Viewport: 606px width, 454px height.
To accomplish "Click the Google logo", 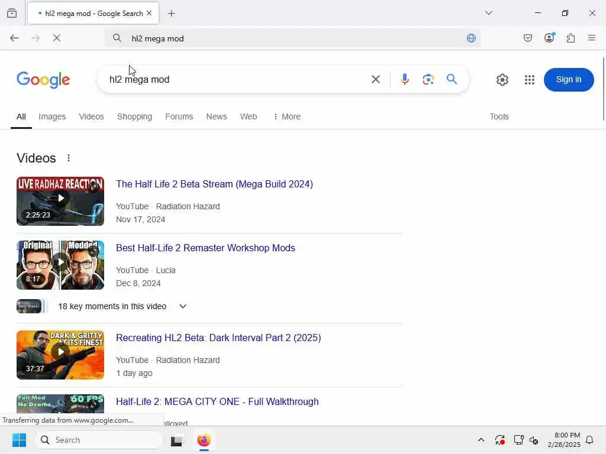I will pos(43,80).
